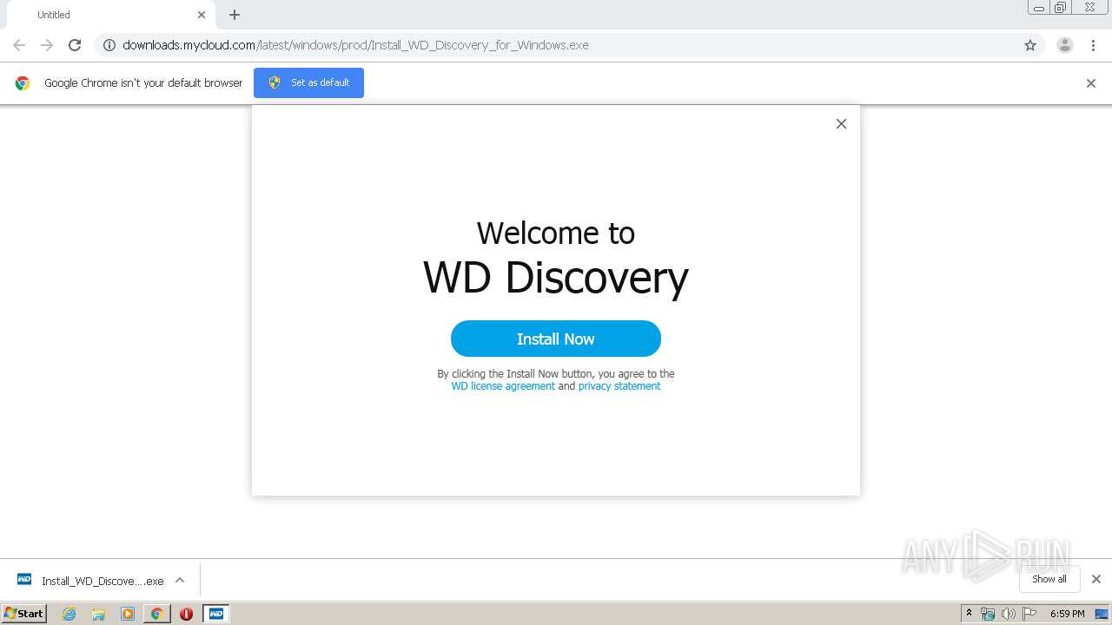The height and width of the screenshot is (625, 1112).
Task: Click the Install Now button
Action: pyautogui.click(x=556, y=339)
